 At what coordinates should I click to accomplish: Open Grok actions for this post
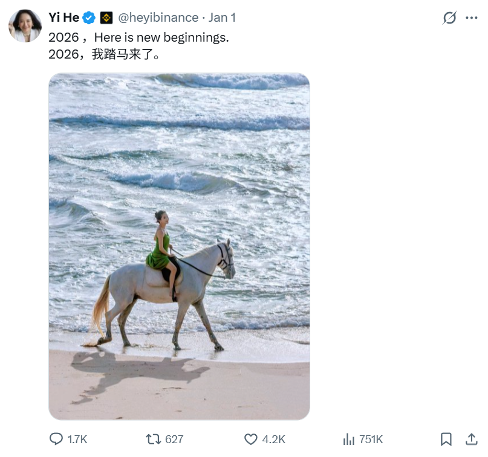[x=449, y=18]
